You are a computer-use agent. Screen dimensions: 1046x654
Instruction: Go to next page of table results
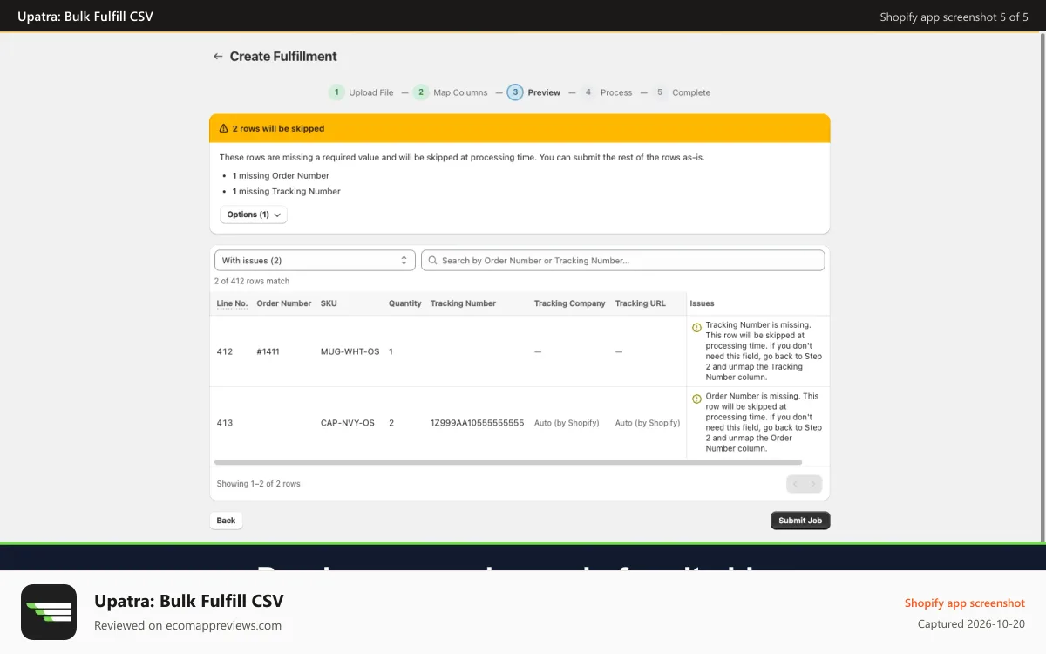[x=813, y=484]
